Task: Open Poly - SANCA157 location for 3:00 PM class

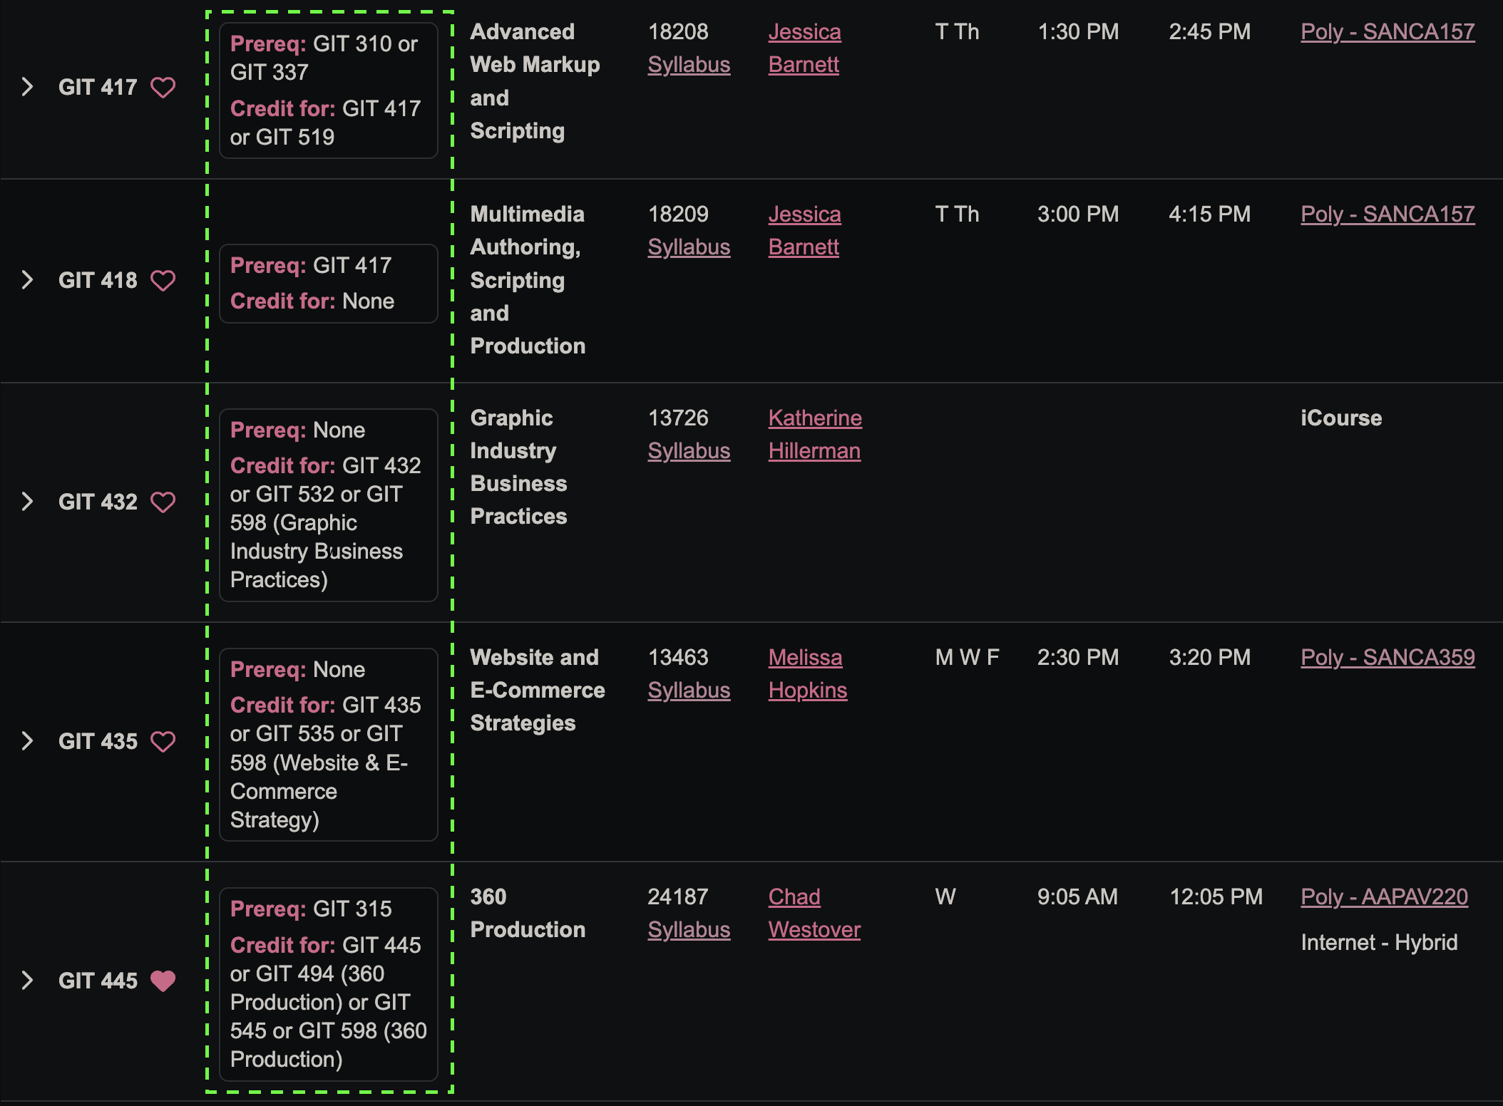Action: pos(1387,215)
